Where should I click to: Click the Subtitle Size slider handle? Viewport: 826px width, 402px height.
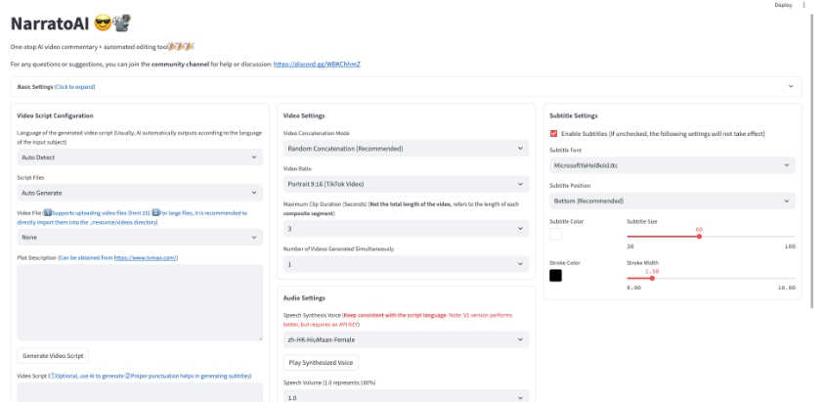point(699,236)
